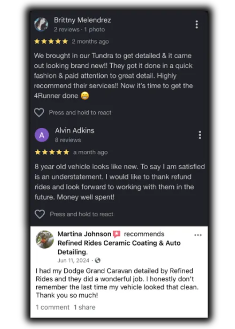Open Brittny Melendrez's profile picture

click(41, 24)
